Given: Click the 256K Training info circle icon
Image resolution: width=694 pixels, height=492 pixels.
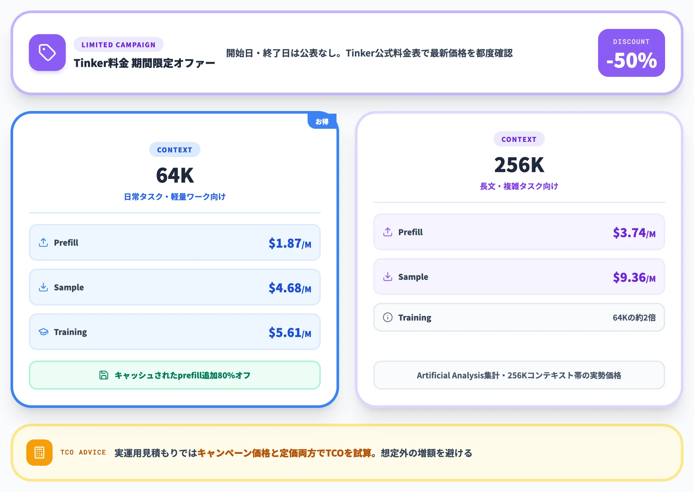Looking at the screenshot, I should [x=388, y=317].
